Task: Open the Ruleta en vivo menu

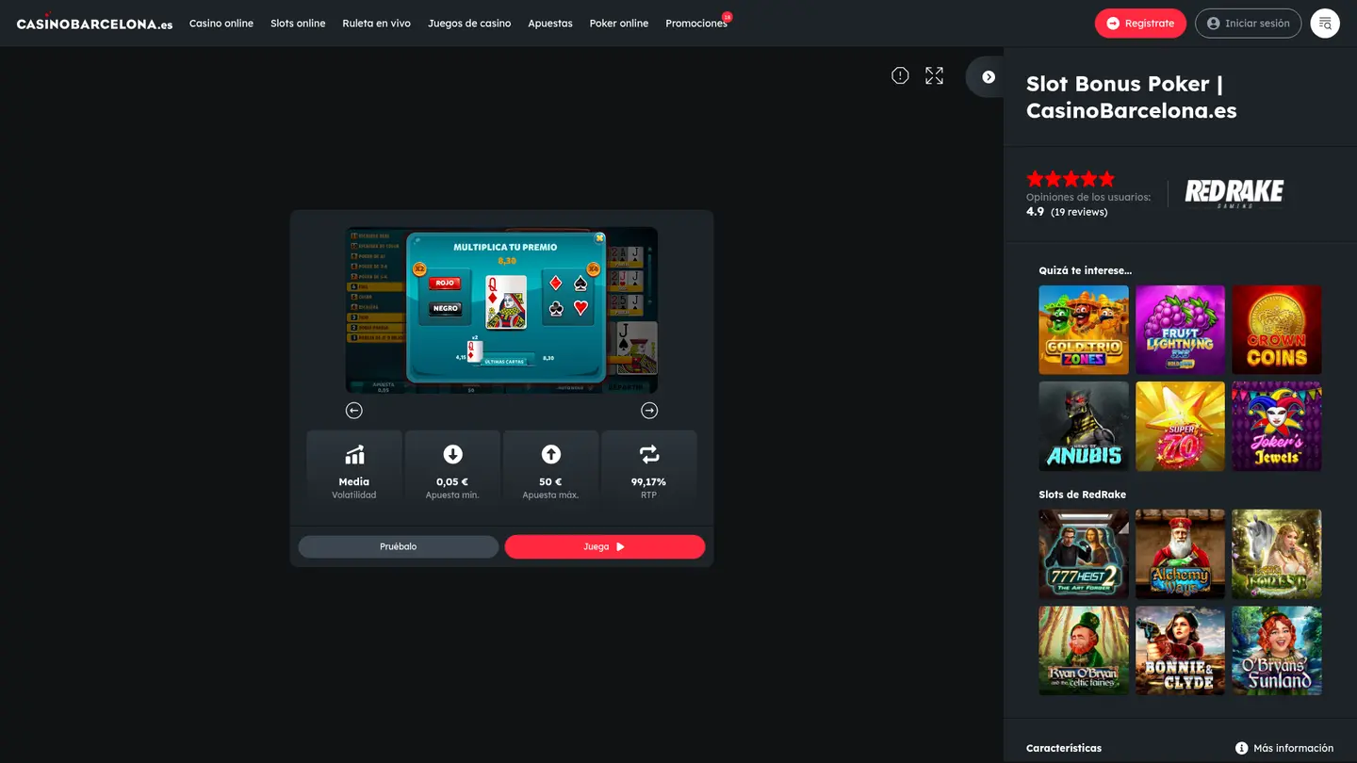Action: [377, 24]
